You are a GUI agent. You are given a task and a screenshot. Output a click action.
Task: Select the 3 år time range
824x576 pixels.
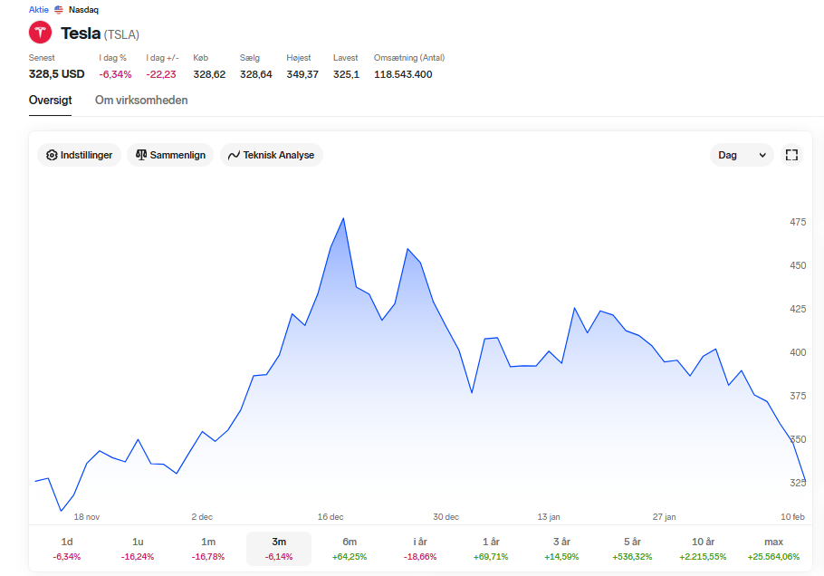click(561, 549)
